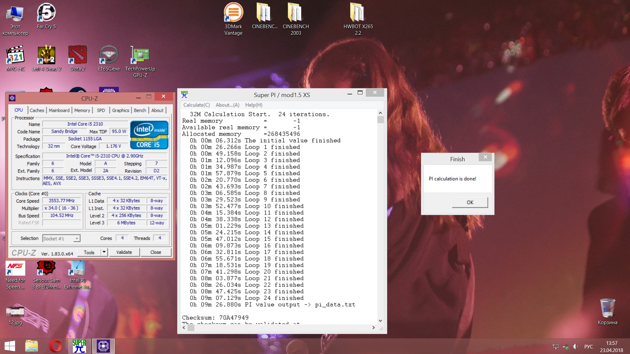Click the РУС language indicator
This screenshot has height=354, width=630.
588,346
